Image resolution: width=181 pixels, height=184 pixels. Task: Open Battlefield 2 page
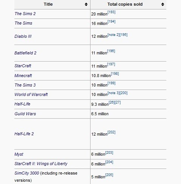pyautogui.click(x=25, y=53)
